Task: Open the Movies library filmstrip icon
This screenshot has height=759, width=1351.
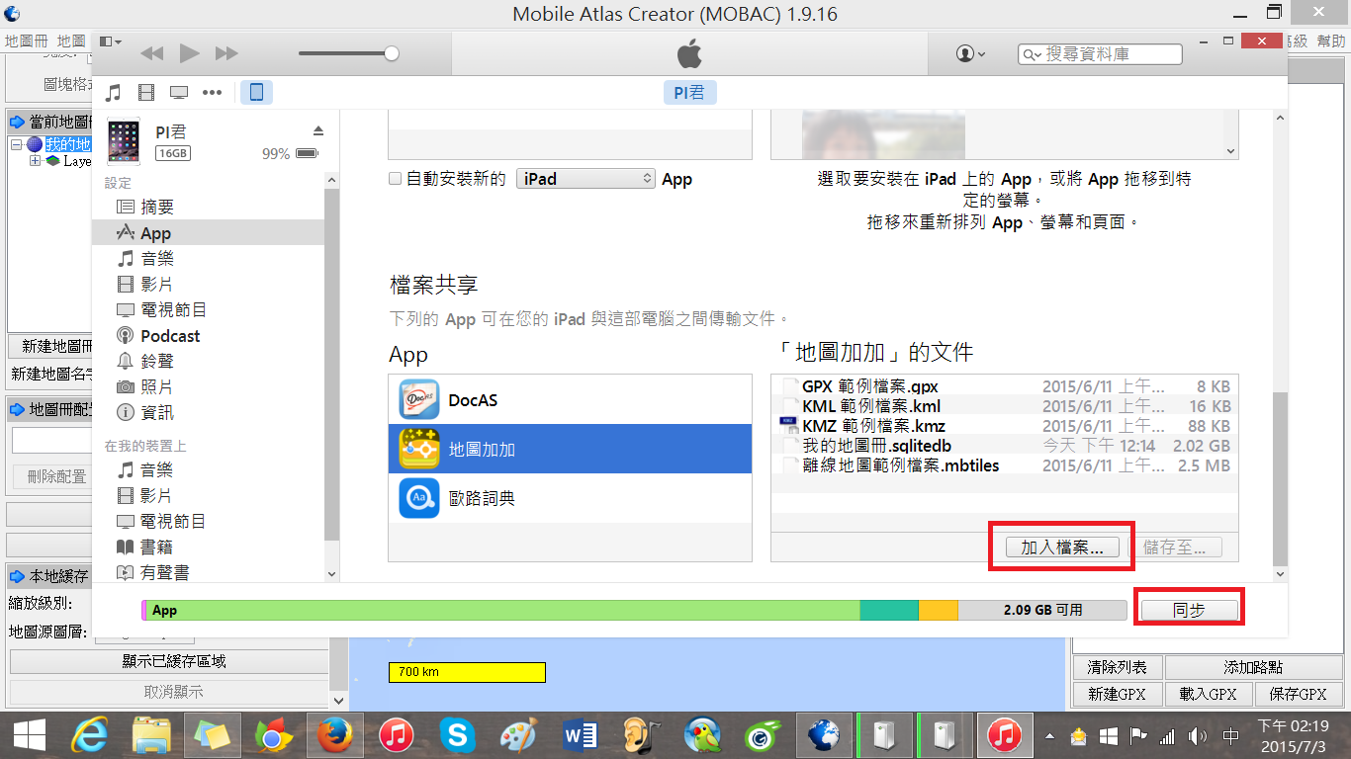Action: (x=146, y=93)
